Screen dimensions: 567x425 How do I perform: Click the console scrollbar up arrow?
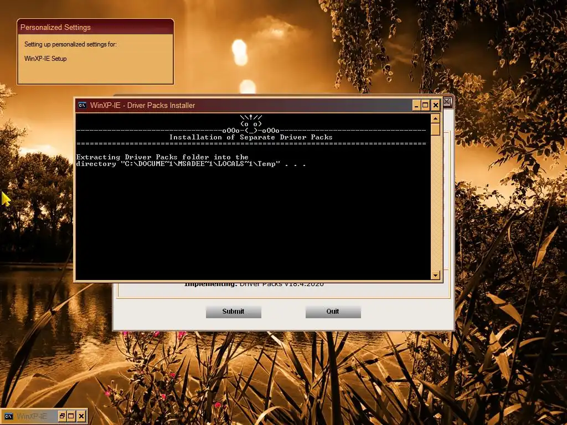[435, 118]
